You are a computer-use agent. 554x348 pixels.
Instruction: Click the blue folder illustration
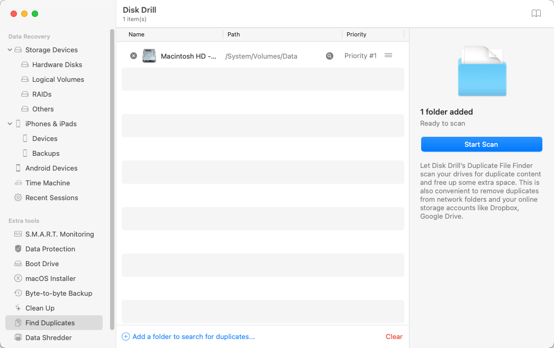click(x=482, y=71)
